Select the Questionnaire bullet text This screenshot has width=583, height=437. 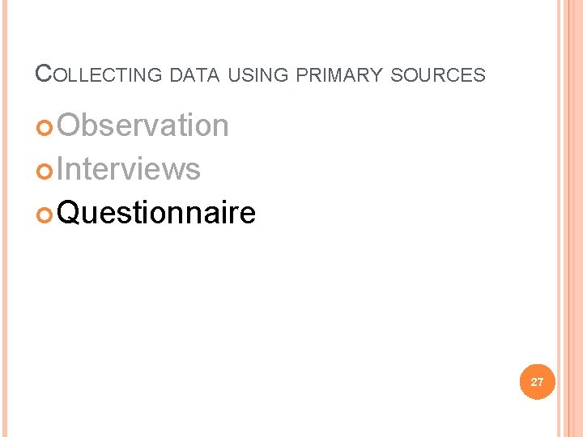pyautogui.click(x=157, y=213)
